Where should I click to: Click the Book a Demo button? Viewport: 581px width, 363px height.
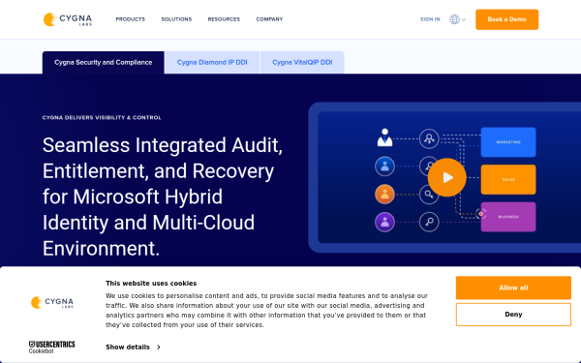point(506,19)
